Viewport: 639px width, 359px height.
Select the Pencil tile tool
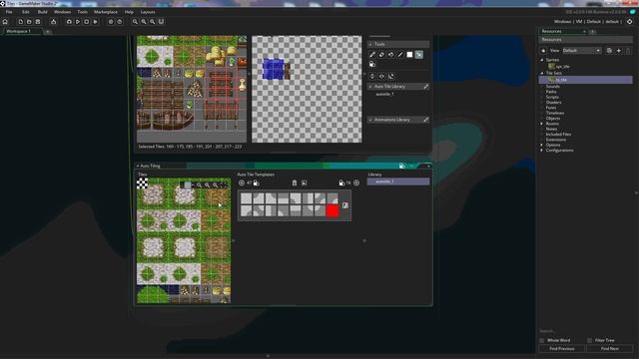pyautogui.click(x=372, y=55)
